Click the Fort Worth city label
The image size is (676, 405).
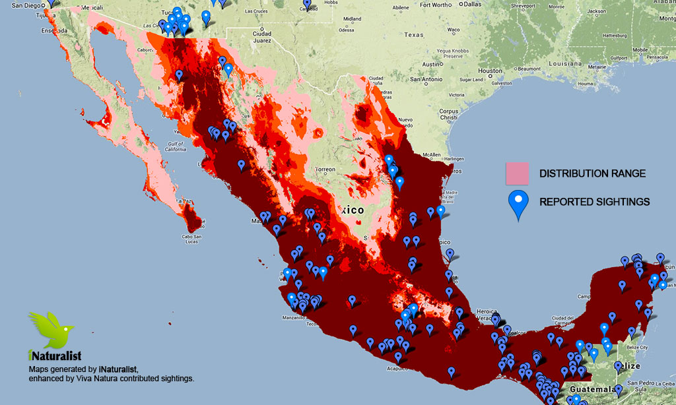[x=436, y=5]
